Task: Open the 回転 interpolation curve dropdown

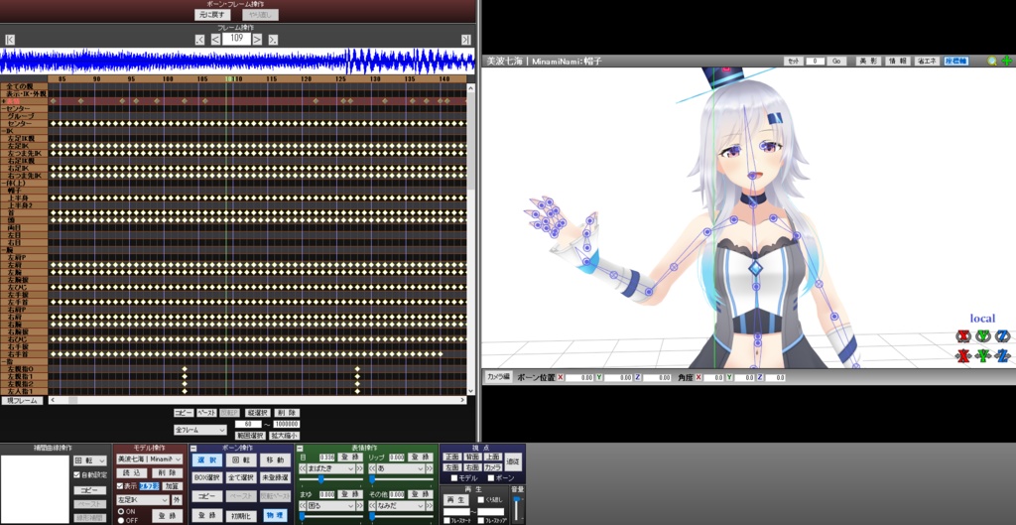Action: (90, 460)
